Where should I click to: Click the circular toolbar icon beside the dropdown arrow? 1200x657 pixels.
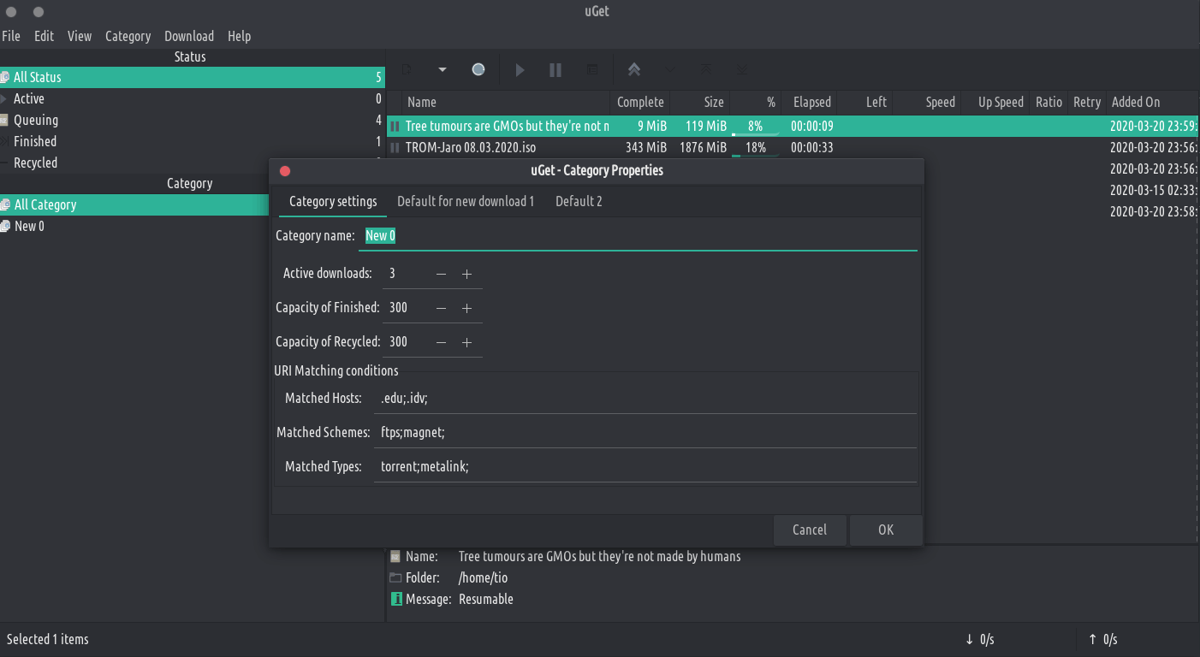pyautogui.click(x=478, y=69)
